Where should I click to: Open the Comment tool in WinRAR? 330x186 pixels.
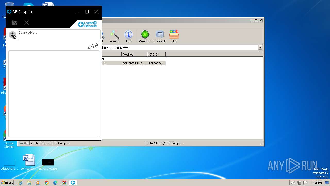pyautogui.click(x=160, y=36)
